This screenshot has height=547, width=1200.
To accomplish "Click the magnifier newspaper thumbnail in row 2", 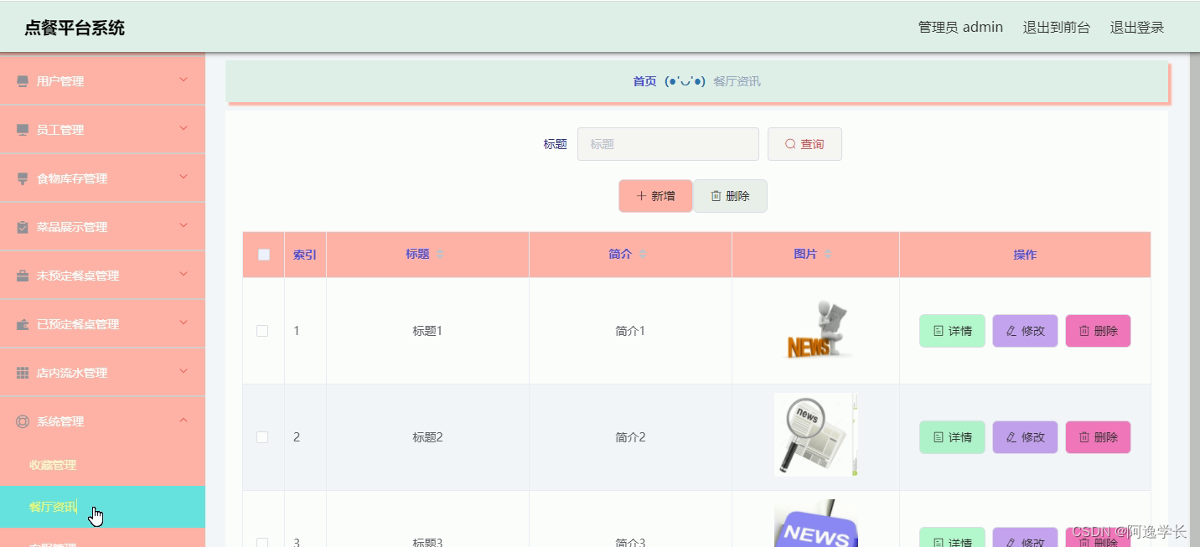I will coord(816,435).
